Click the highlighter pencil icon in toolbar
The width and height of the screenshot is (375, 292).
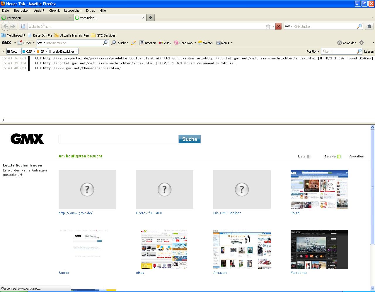pyautogui.click(x=134, y=43)
